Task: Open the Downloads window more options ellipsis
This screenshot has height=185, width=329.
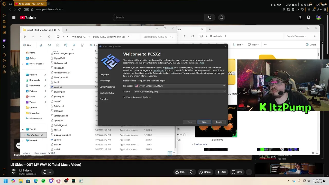Action: (x=266, y=44)
